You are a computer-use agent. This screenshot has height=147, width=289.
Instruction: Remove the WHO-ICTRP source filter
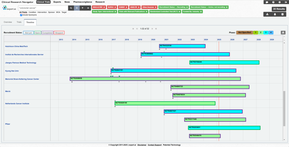[104, 7]
